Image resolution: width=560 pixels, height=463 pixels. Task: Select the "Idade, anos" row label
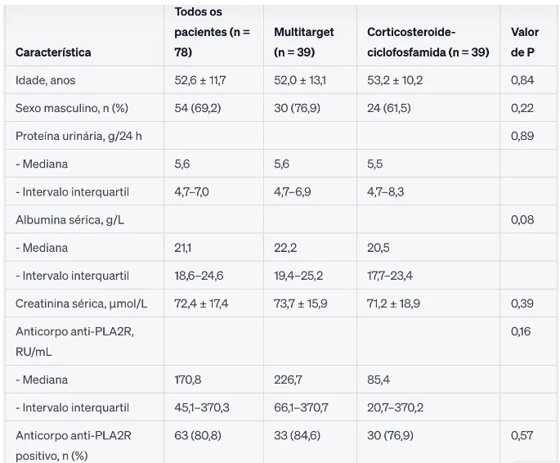tap(46, 80)
